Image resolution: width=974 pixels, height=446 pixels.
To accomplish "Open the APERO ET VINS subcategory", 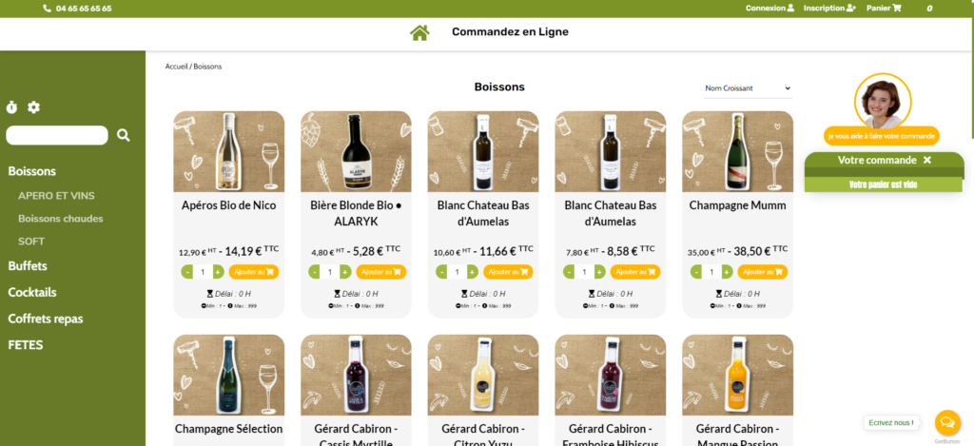I will [56, 196].
